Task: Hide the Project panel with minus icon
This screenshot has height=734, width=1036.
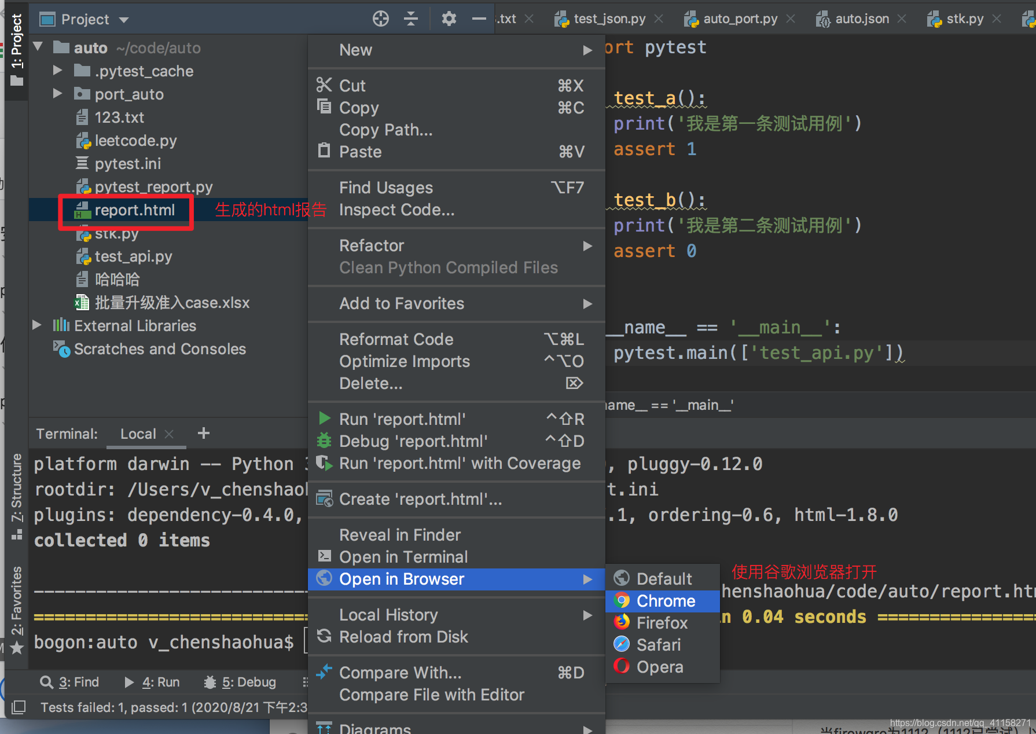Action: [479, 19]
